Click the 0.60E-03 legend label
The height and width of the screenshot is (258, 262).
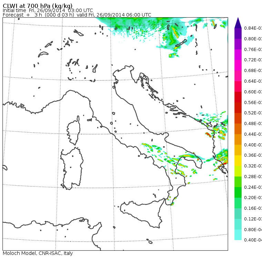tap(253, 92)
